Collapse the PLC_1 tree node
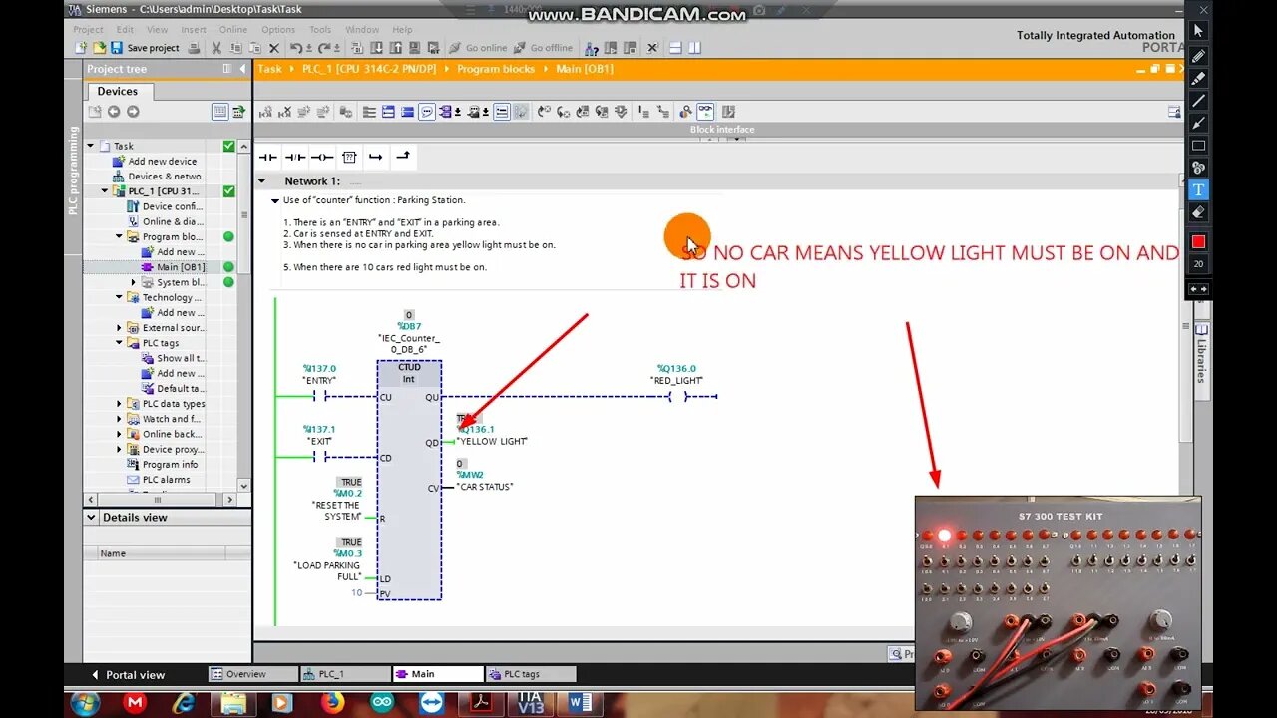The width and height of the screenshot is (1277, 718). [105, 191]
